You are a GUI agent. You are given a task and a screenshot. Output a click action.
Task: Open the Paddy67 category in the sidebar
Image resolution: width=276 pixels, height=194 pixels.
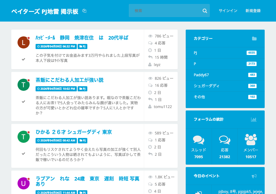[x=201, y=75]
